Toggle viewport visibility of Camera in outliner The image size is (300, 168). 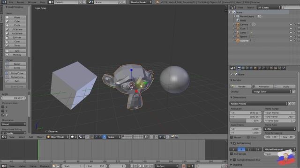click(x=291, y=24)
